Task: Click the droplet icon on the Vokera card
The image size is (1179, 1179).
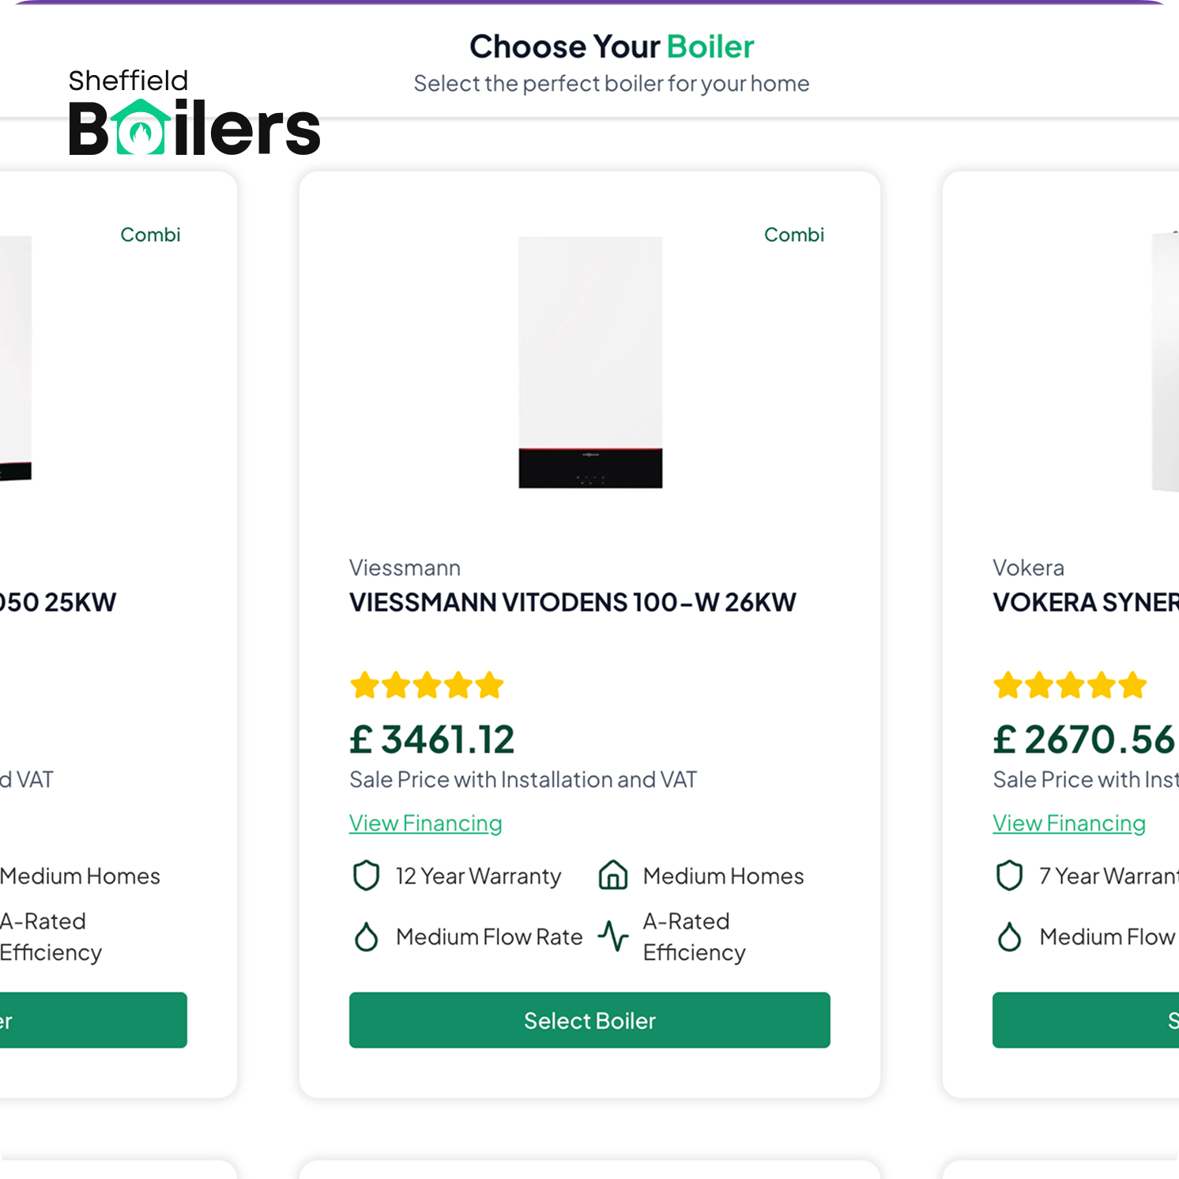Action: (x=1009, y=937)
